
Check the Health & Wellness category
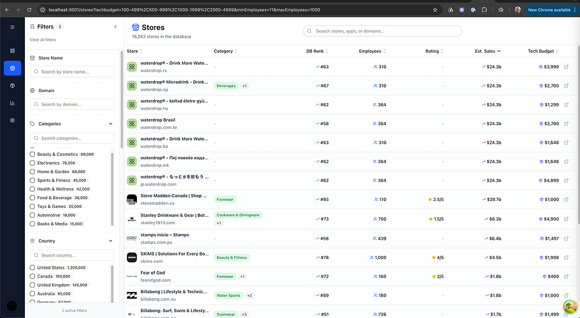[x=32, y=189]
